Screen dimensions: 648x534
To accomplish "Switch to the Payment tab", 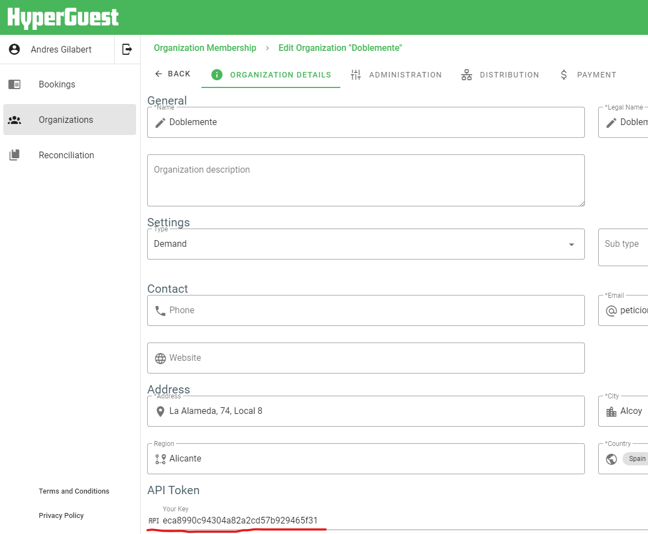I will pos(588,75).
